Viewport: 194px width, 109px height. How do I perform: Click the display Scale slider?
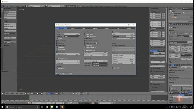[x=68, y=34]
